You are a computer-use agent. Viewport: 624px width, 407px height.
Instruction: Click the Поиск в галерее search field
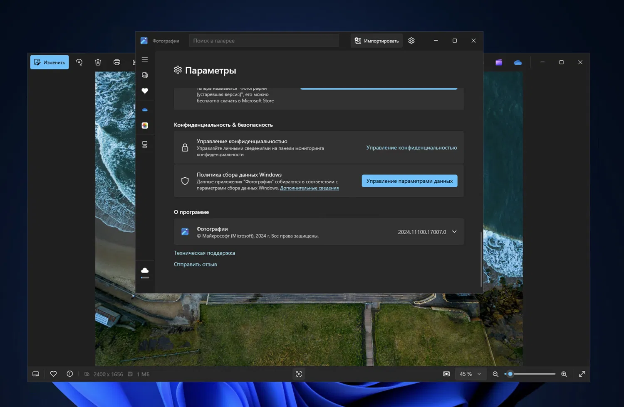pyautogui.click(x=264, y=41)
